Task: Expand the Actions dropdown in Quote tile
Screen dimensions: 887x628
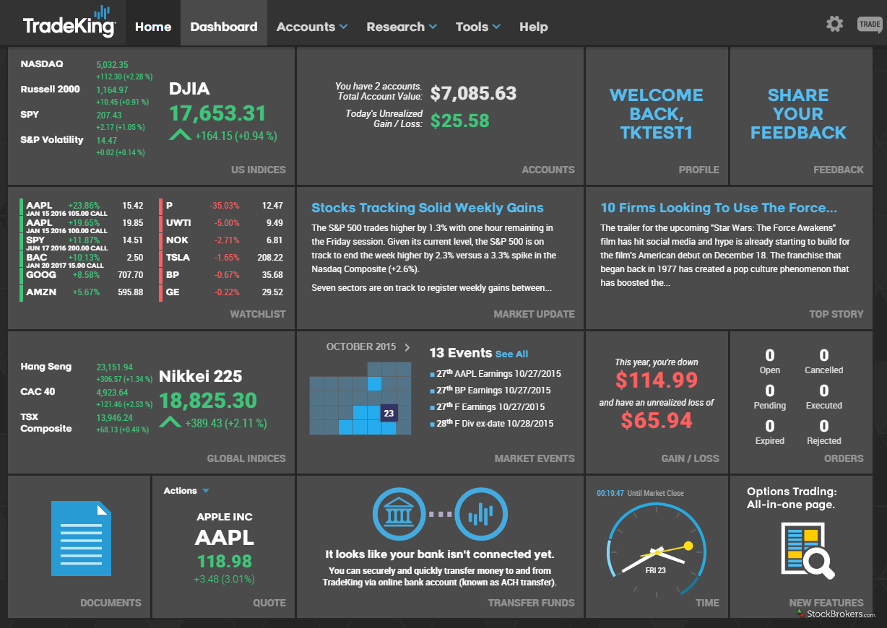Action: click(x=186, y=491)
